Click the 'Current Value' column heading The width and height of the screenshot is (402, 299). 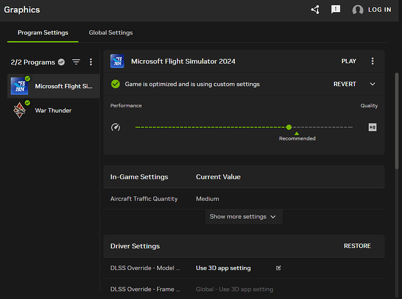point(218,177)
